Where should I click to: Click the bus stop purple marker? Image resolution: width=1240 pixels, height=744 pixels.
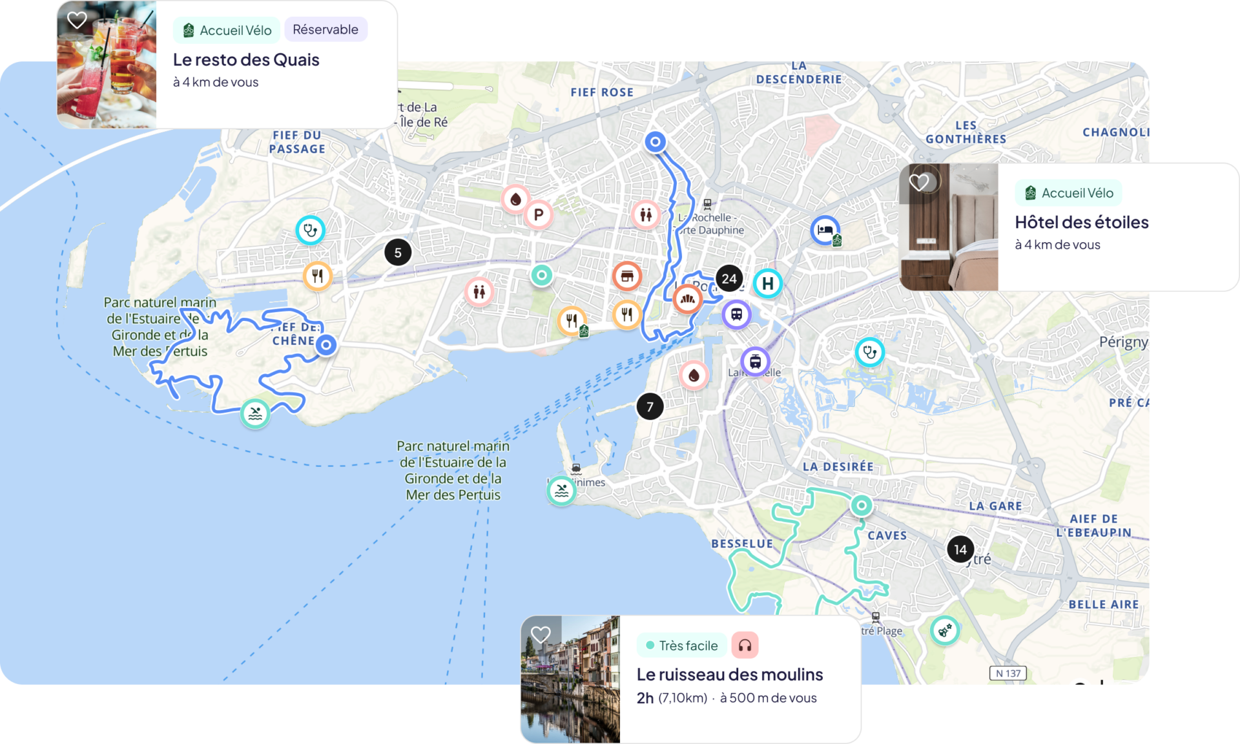pyautogui.click(x=736, y=315)
